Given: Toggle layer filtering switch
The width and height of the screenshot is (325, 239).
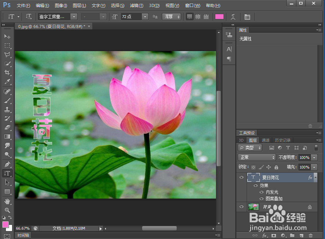Looking at the screenshot, I should [x=316, y=148].
